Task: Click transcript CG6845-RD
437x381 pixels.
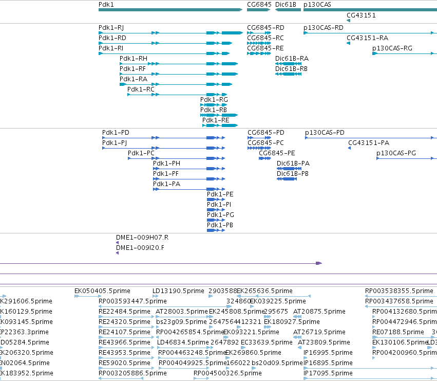Action: (x=259, y=33)
